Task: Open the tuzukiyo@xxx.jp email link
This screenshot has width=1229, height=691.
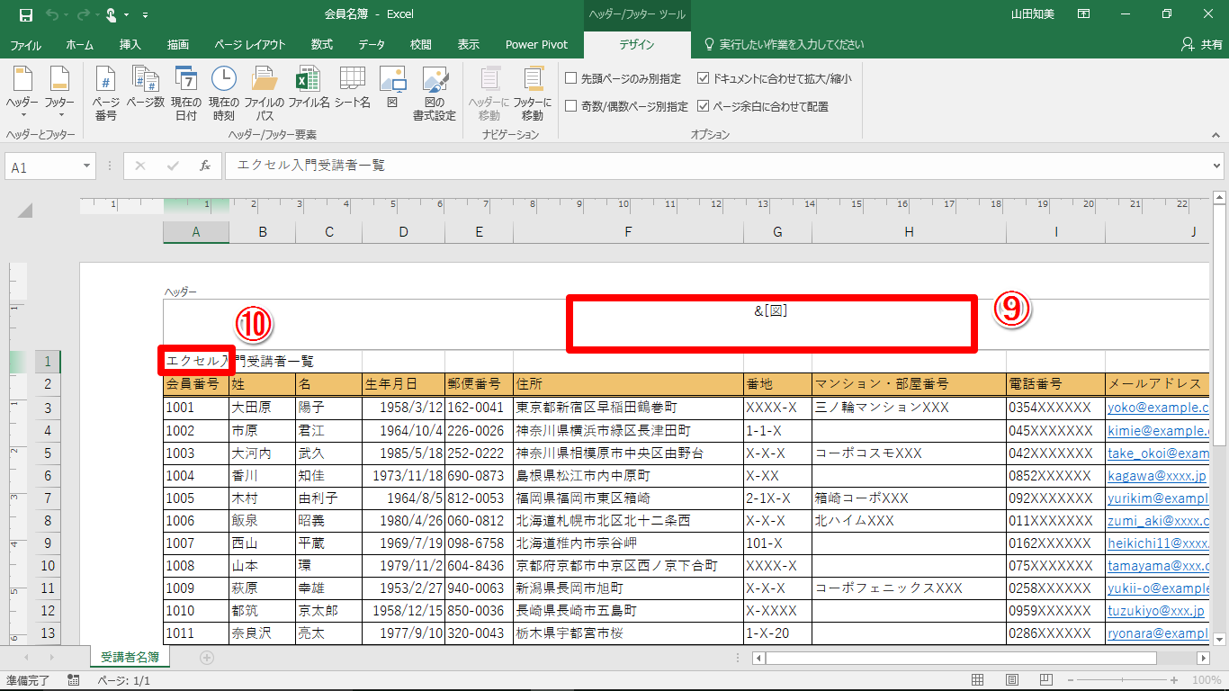Action: (x=1156, y=611)
